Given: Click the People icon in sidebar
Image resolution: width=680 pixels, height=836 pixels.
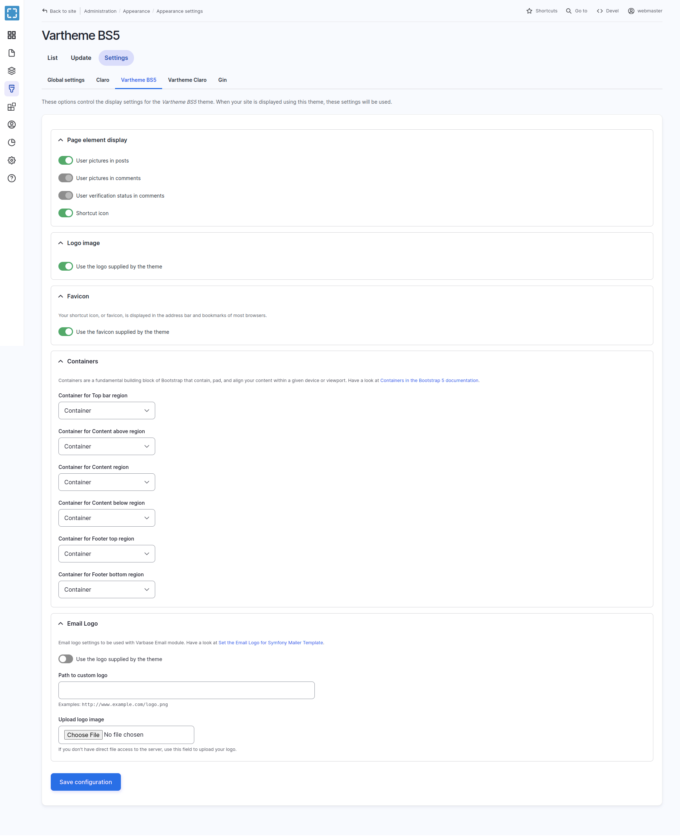Looking at the screenshot, I should (x=12, y=125).
